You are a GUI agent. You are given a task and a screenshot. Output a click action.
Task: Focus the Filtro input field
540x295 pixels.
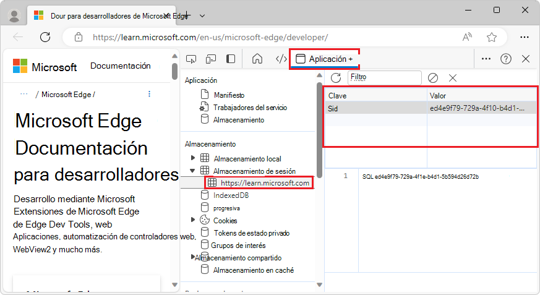(384, 78)
